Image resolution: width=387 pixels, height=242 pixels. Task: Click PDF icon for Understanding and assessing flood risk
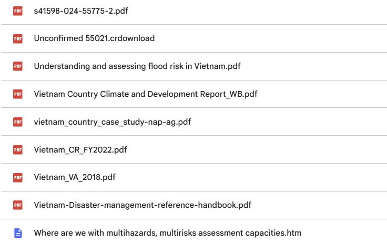click(x=18, y=66)
